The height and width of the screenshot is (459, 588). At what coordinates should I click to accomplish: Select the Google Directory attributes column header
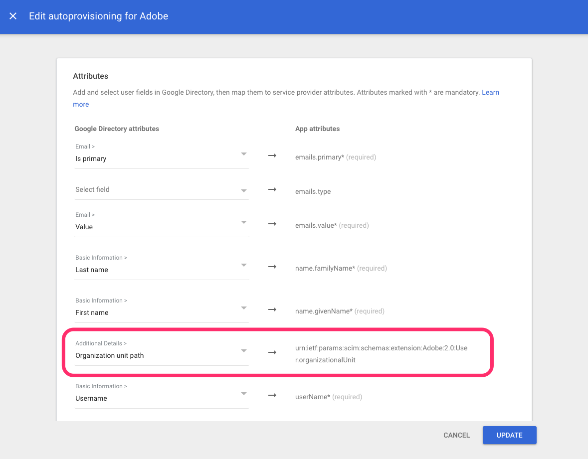pyautogui.click(x=116, y=129)
